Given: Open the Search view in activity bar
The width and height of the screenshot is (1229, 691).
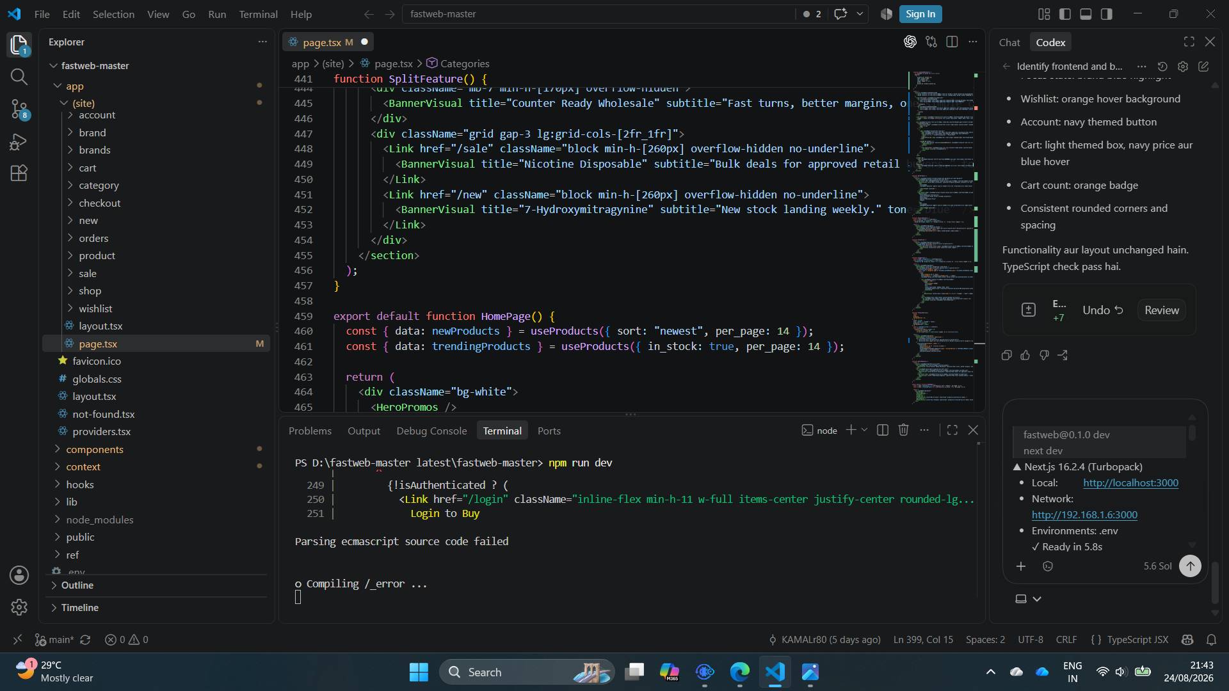Looking at the screenshot, I should click(19, 77).
